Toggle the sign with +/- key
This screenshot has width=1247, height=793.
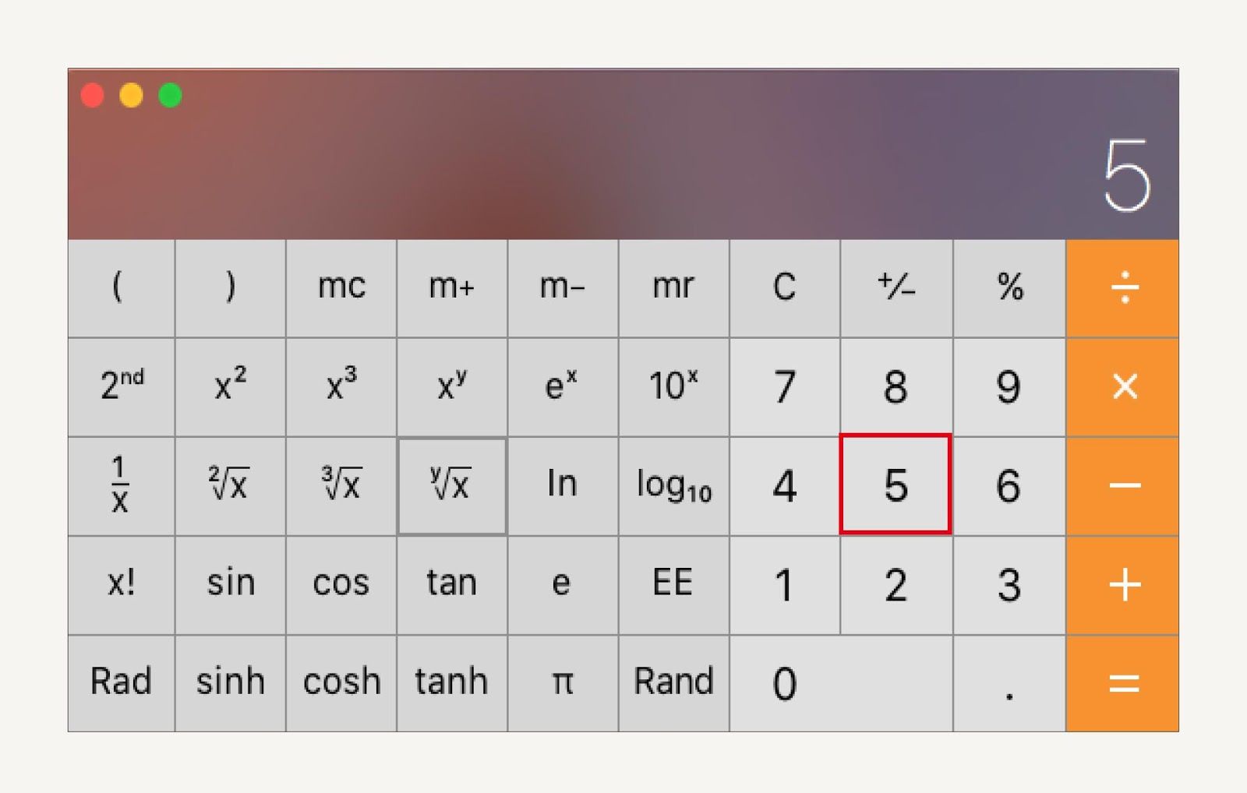click(x=896, y=288)
